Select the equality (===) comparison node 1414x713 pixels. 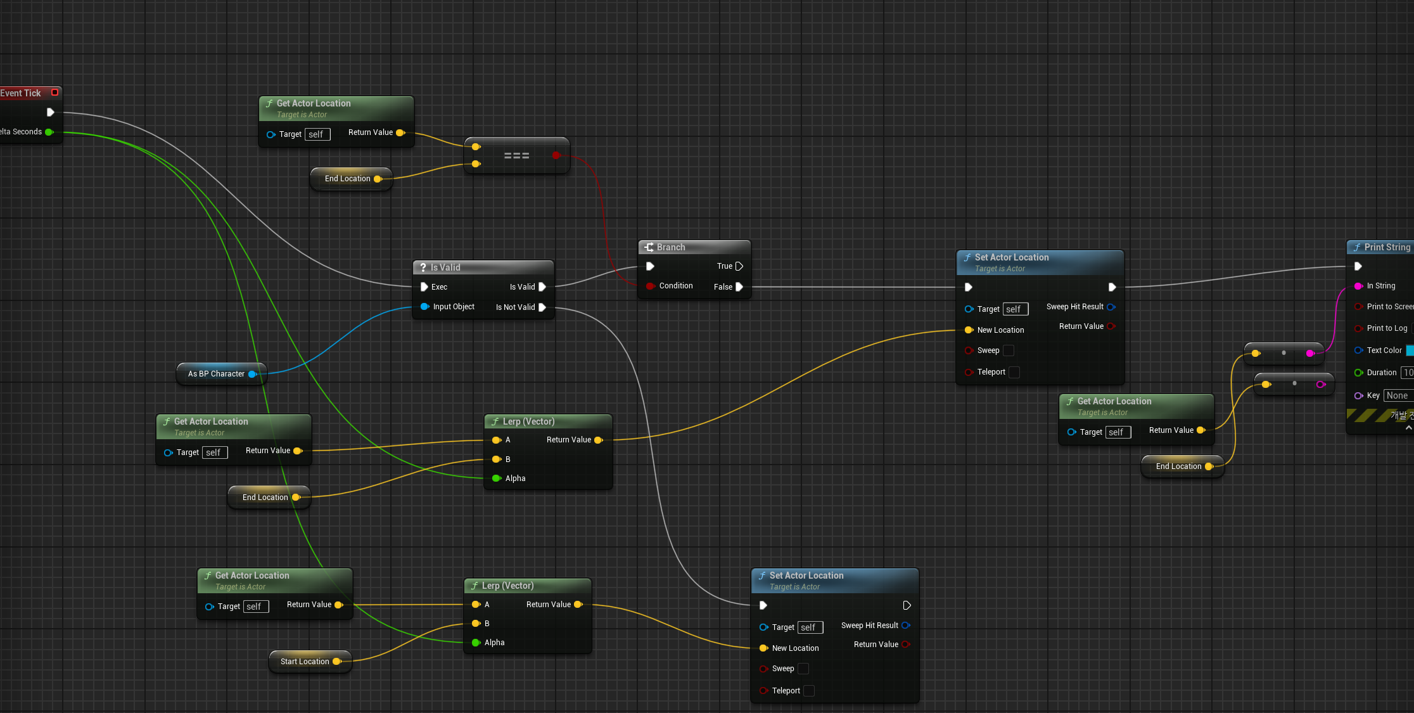516,156
